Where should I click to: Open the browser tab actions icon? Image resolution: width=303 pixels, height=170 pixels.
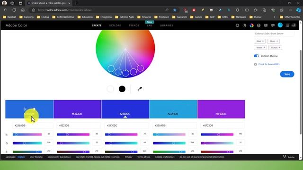(20, 3)
